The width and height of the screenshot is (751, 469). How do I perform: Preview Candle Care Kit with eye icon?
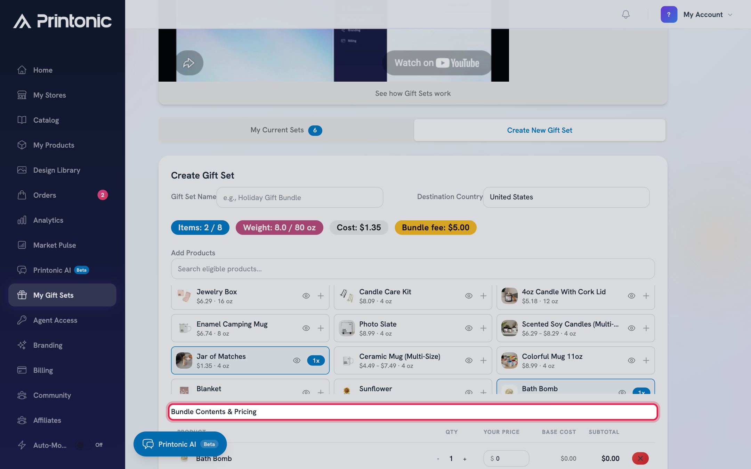(x=469, y=296)
